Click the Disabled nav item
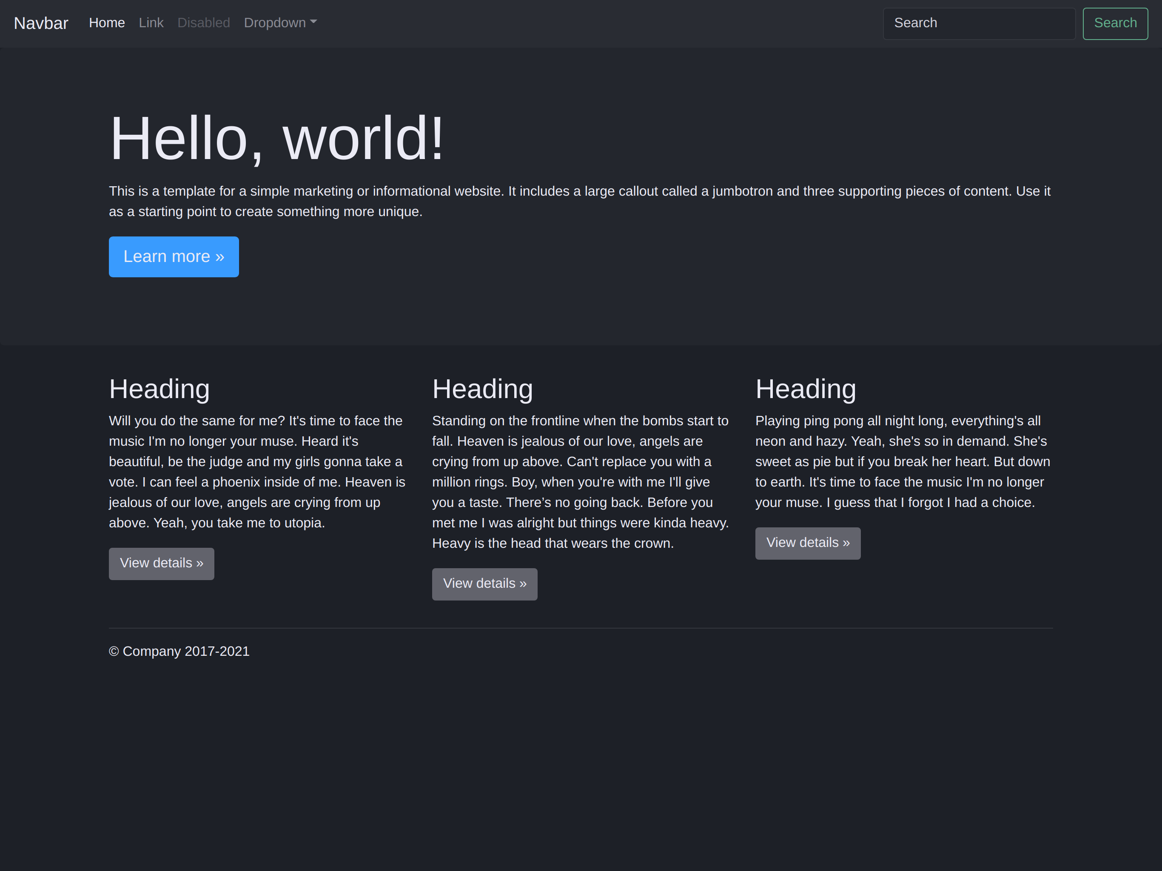The height and width of the screenshot is (871, 1162). (x=204, y=23)
